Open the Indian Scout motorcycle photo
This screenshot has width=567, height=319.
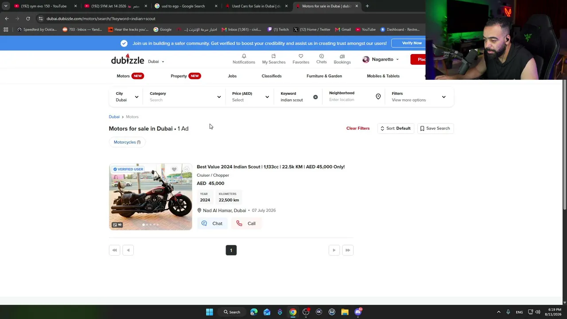pos(151,197)
